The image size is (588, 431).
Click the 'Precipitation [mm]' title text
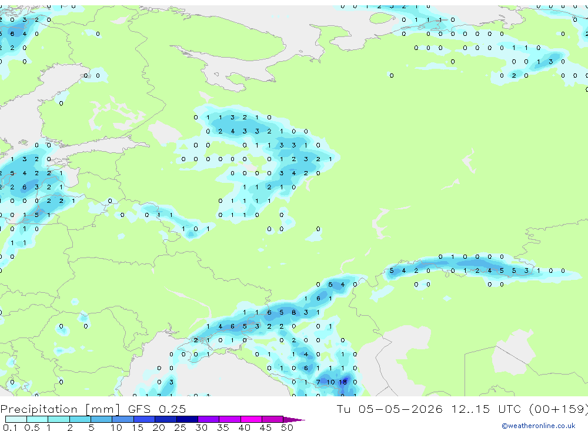[x=61, y=409]
